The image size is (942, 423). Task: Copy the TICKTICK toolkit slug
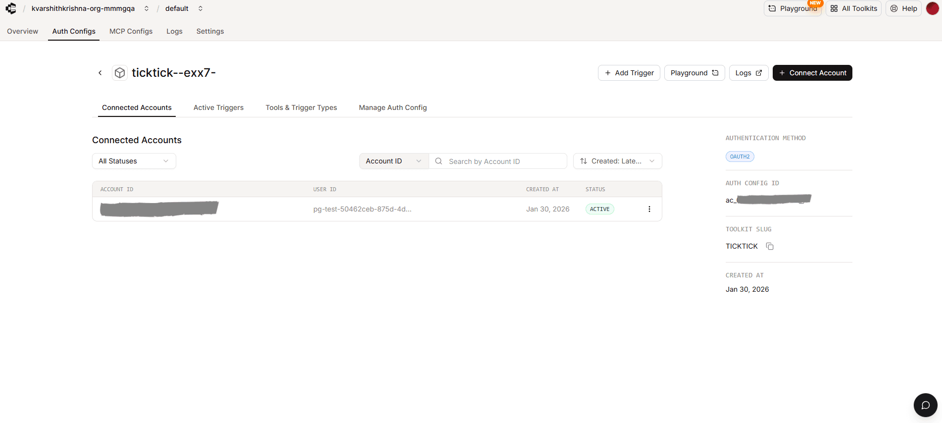770,246
